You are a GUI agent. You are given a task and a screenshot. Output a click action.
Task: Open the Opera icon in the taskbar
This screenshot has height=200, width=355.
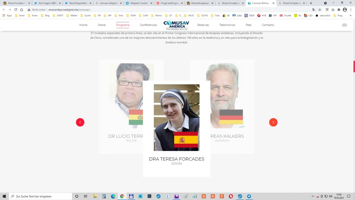(x=231, y=196)
